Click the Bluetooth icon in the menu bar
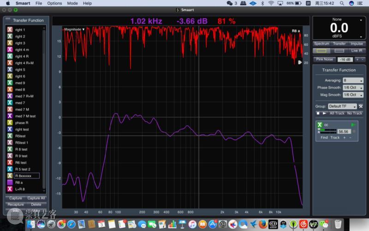The width and height of the screenshot is (369, 231). point(262,3)
